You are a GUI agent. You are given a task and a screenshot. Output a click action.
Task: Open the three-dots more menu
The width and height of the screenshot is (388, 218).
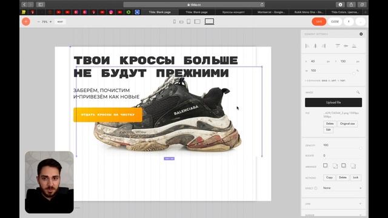pos(361,22)
